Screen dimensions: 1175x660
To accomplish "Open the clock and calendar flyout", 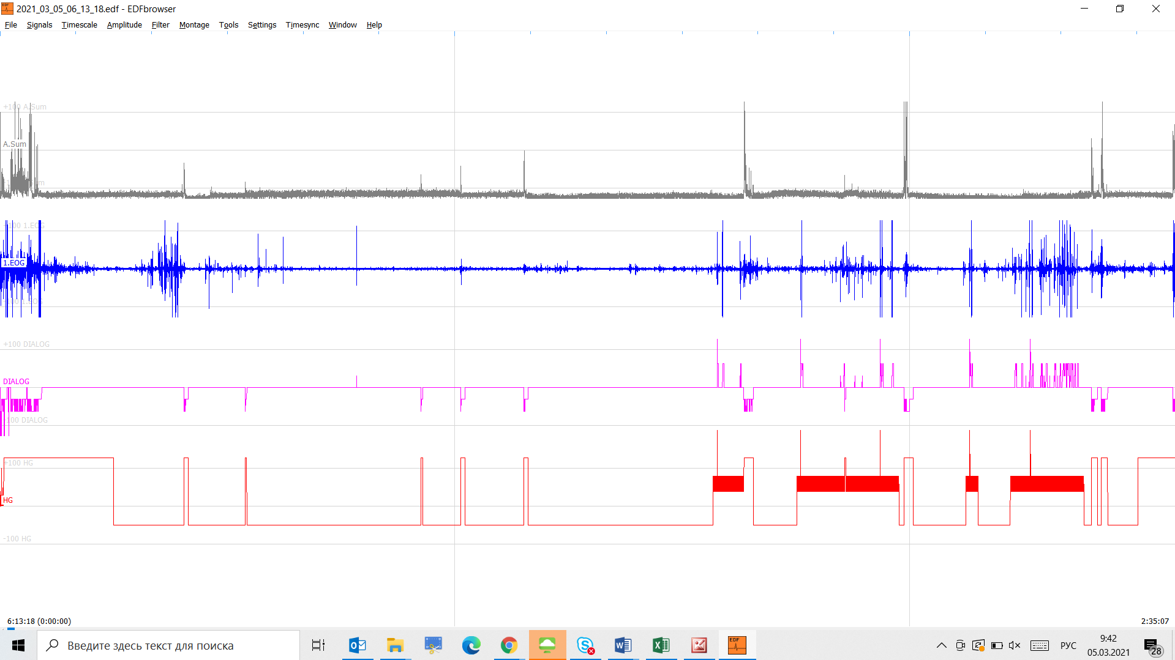I will tap(1108, 645).
